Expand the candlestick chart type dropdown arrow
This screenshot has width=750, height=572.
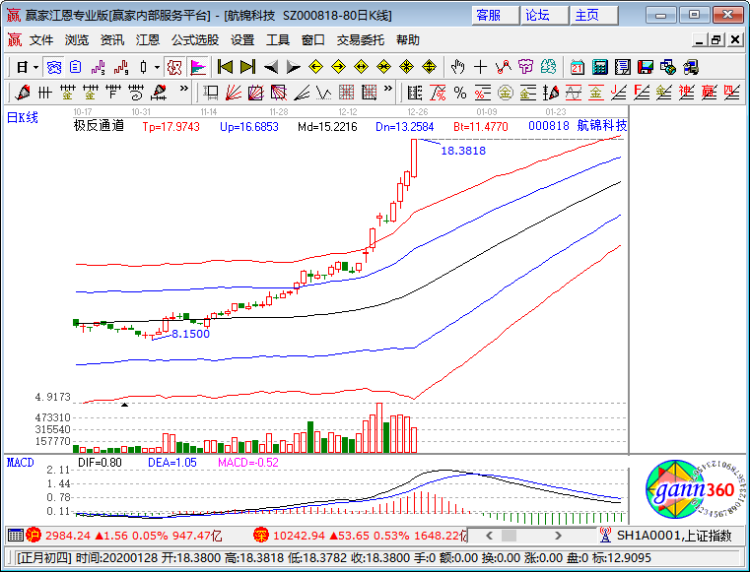[x=157, y=67]
